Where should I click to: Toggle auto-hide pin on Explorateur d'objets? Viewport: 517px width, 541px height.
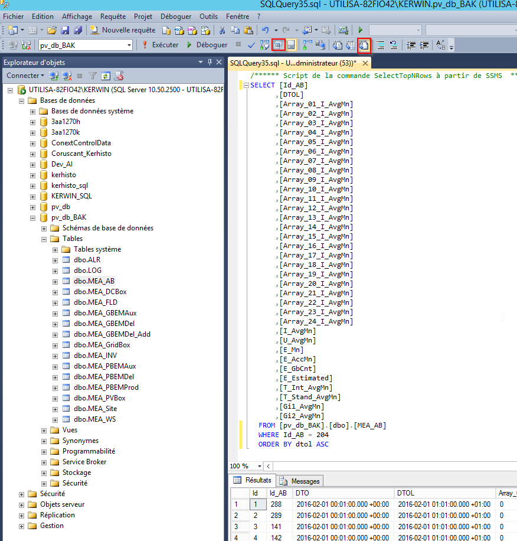point(210,62)
